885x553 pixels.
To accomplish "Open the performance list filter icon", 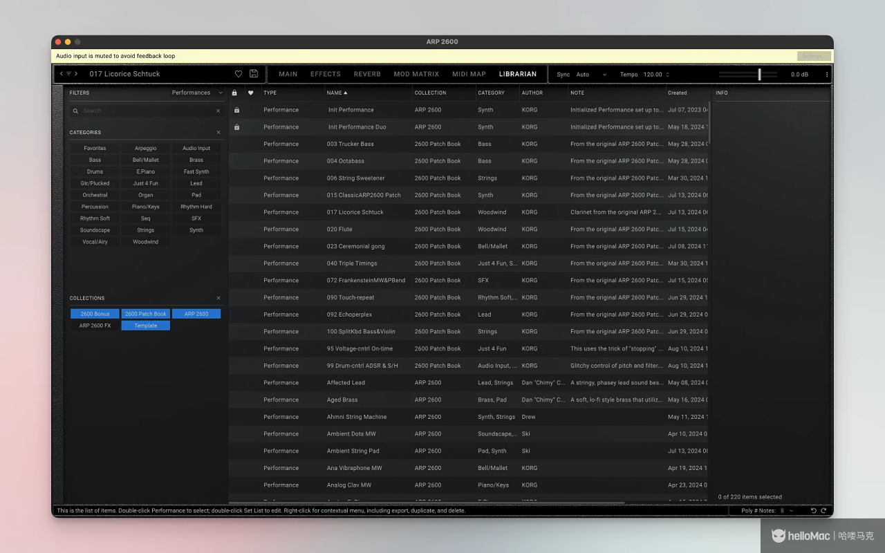I will click(68, 74).
